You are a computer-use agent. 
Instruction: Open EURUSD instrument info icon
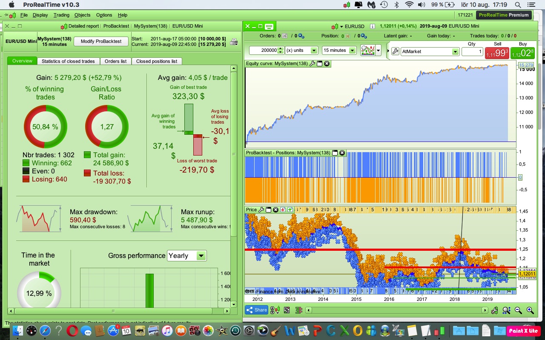(x=373, y=26)
